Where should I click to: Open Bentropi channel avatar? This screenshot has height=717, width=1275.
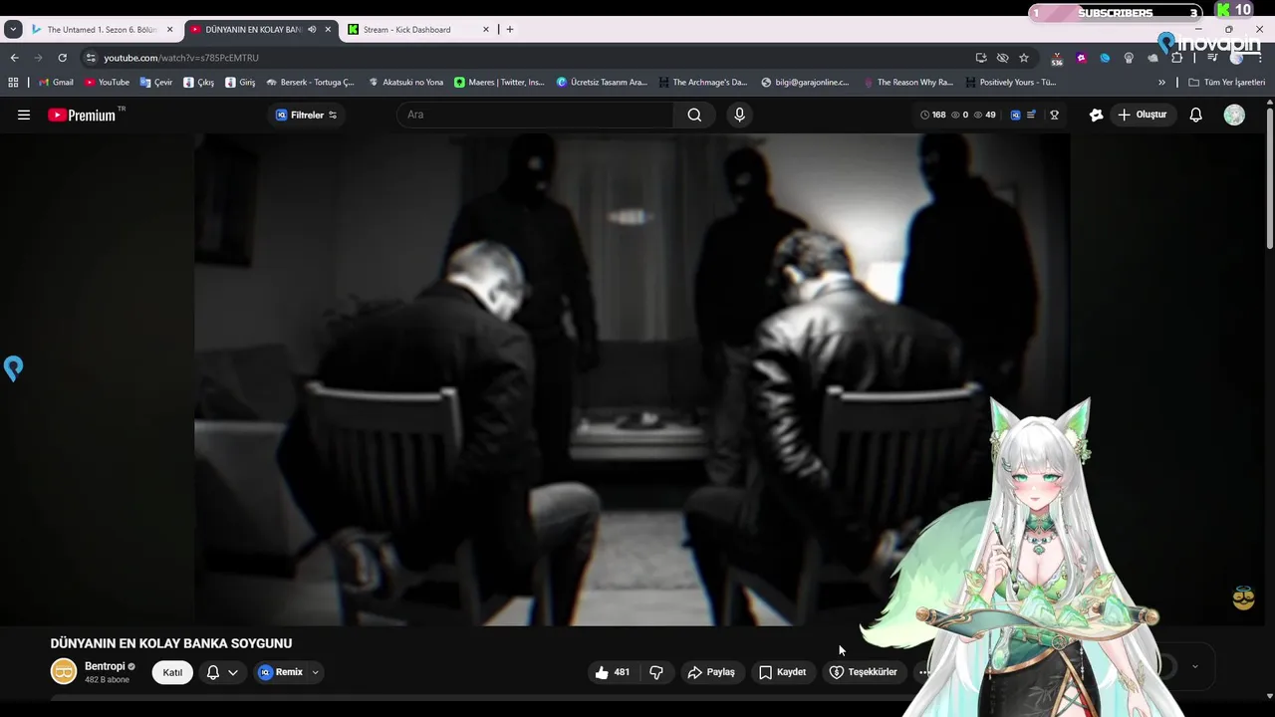click(64, 671)
